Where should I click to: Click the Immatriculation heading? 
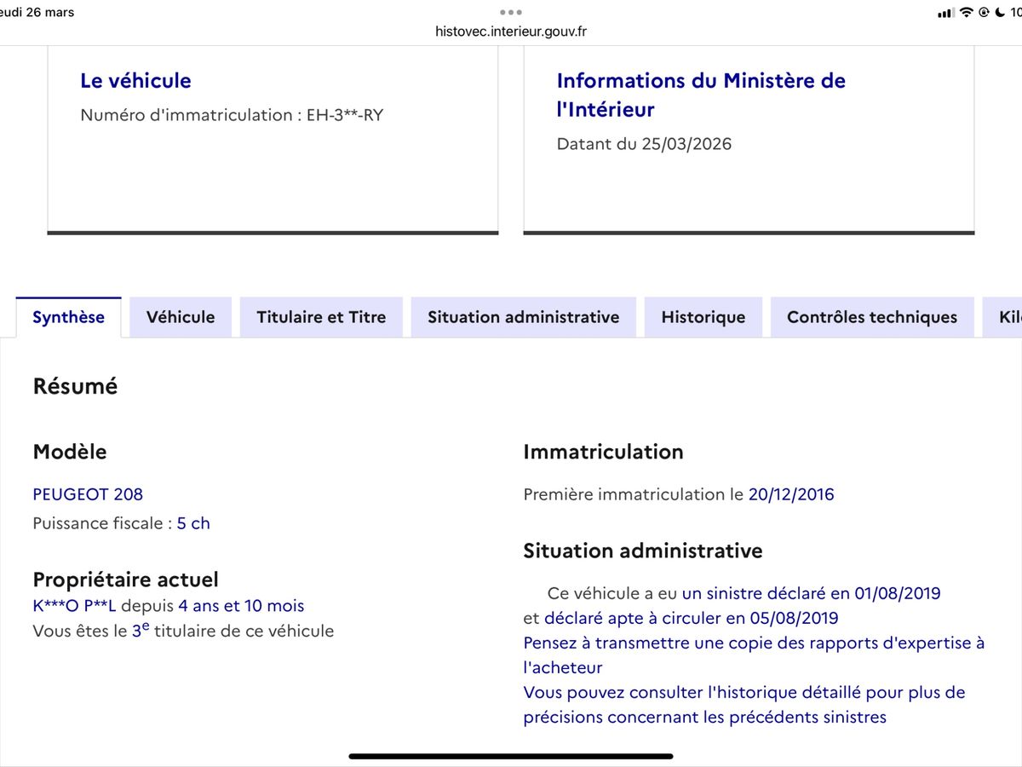pyautogui.click(x=603, y=452)
